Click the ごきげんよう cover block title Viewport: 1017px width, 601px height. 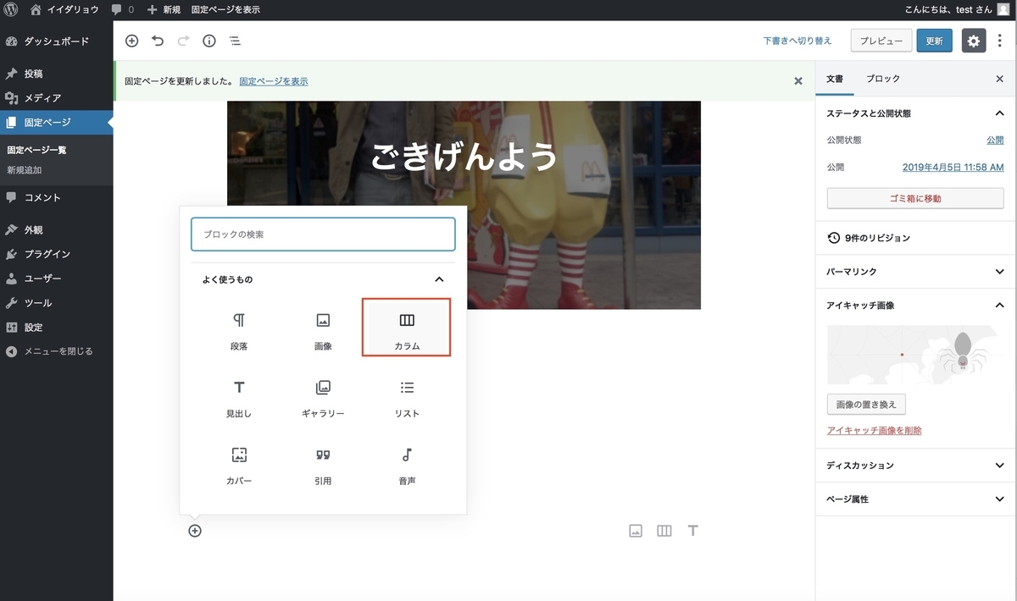click(x=464, y=157)
